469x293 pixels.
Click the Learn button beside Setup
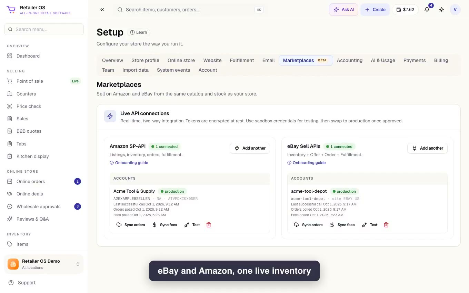tap(139, 32)
